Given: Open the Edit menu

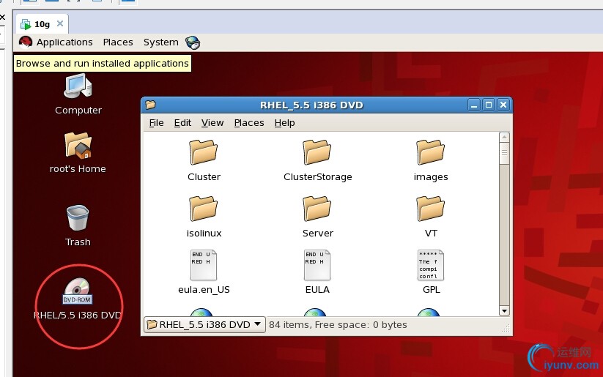Looking at the screenshot, I should point(182,123).
